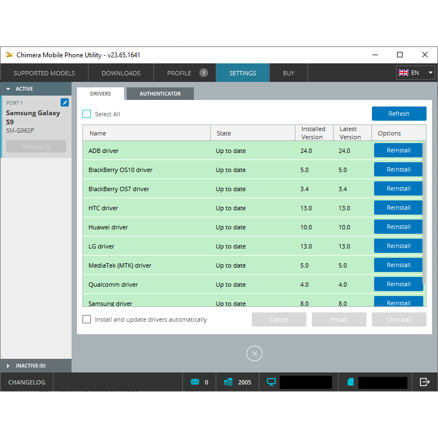Click the SM-G960F model text
This screenshot has width=438, height=438.
pos(20,131)
